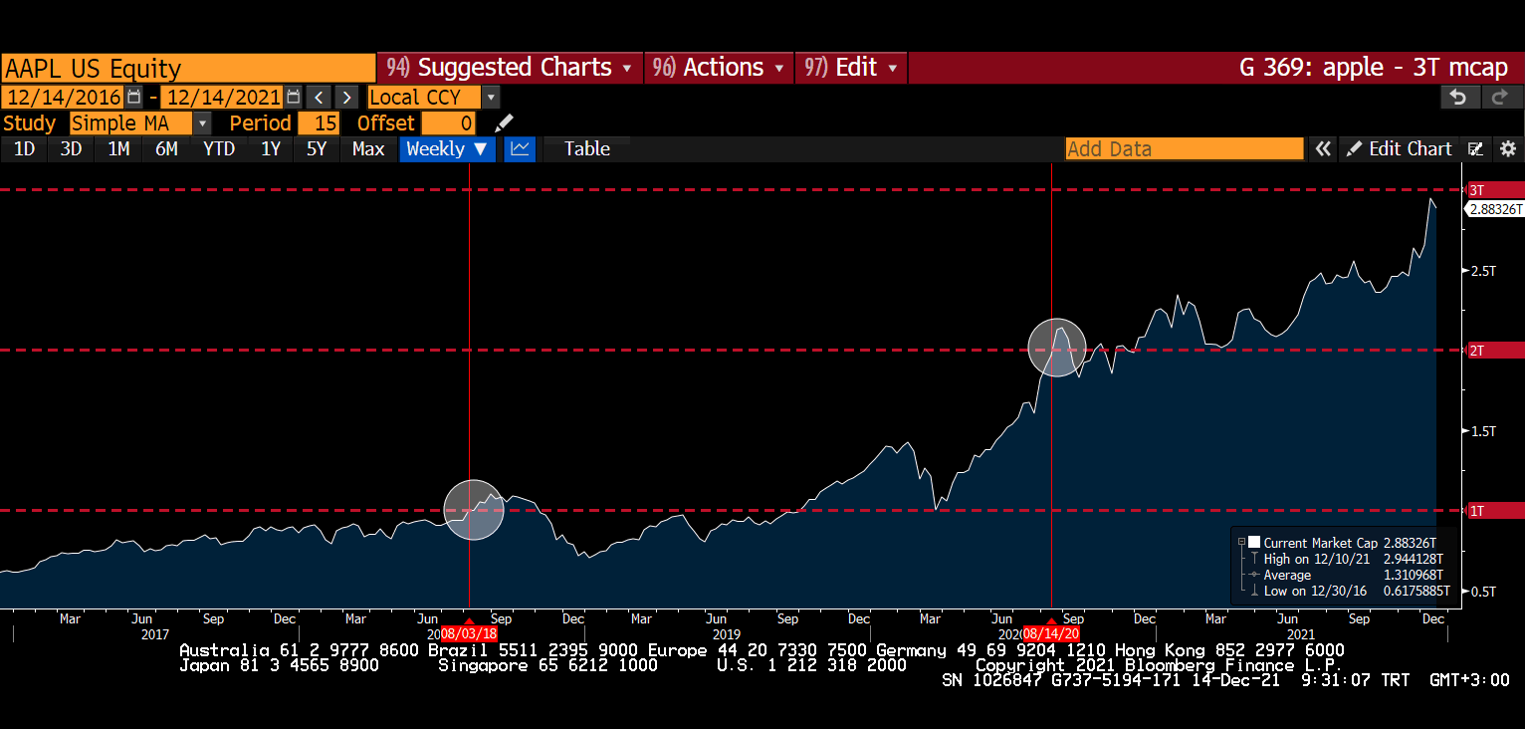
Task: Collapse toolbar with double chevron icon
Action: (x=1322, y=148)
